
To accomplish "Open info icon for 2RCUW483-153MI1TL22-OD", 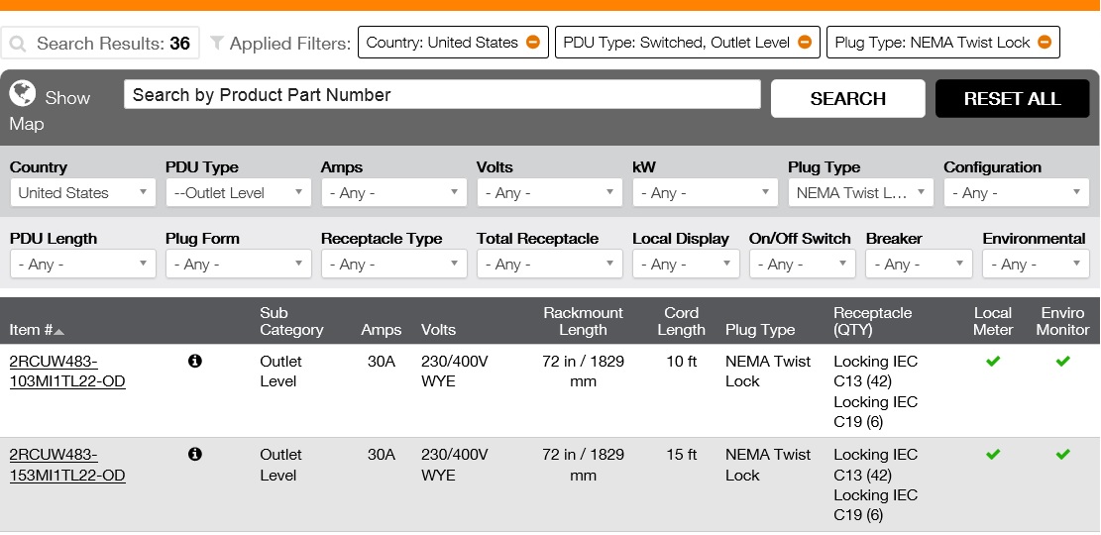I will (x=195, y=455).
